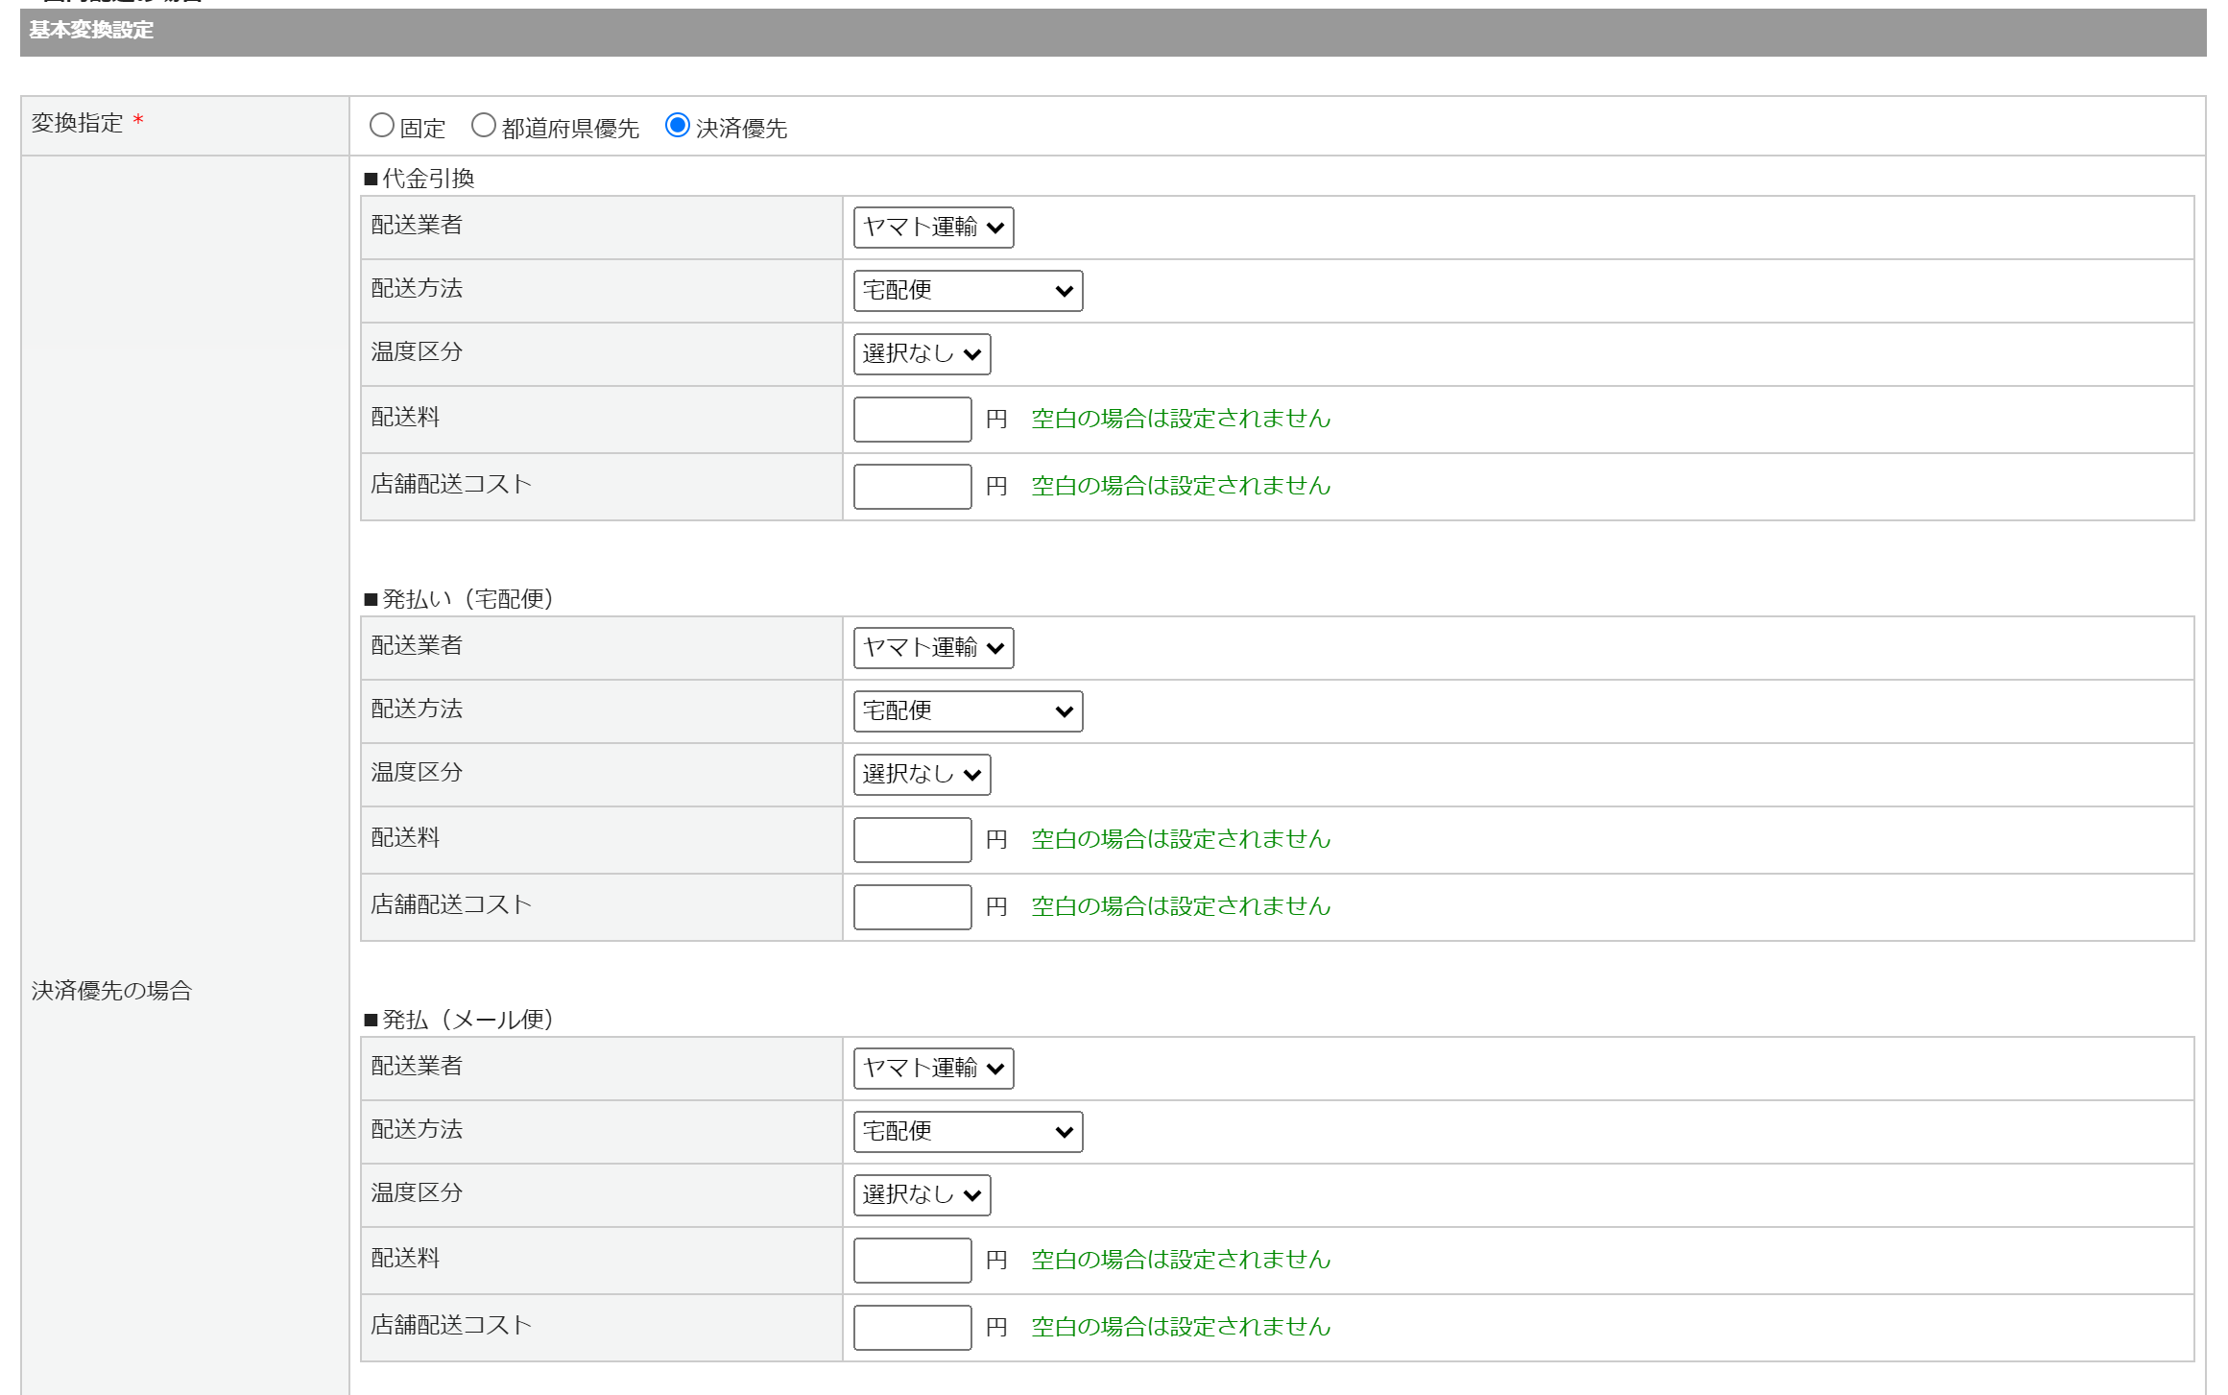
Task: Select the 都道府県優先 radio option
Action: (484, 126)
